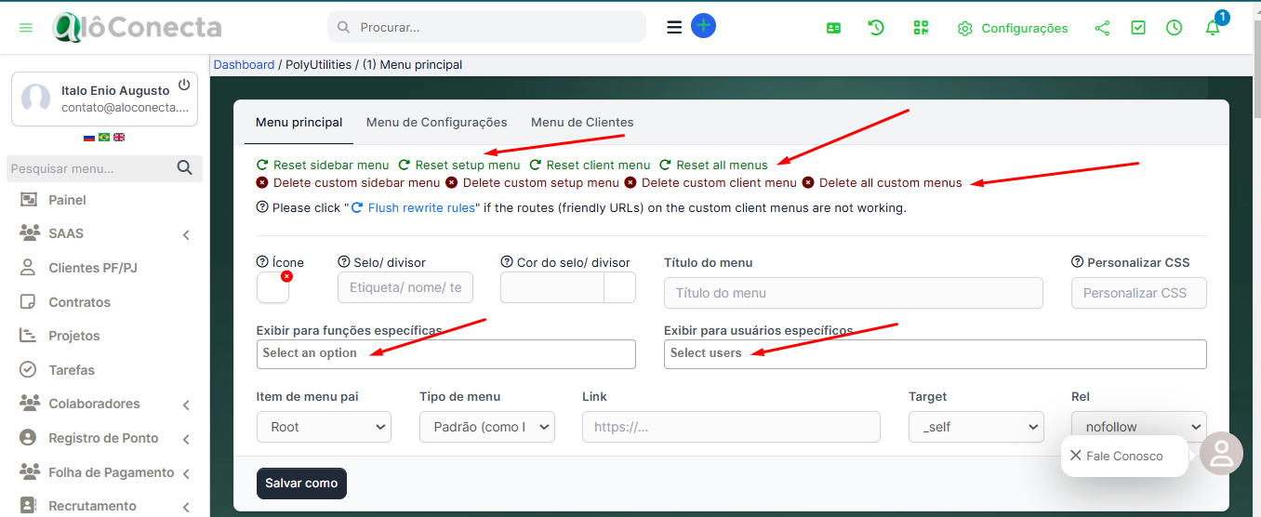Click Reset sidebar menu link
Screen dimensions: 1261x517
[323, 165]
